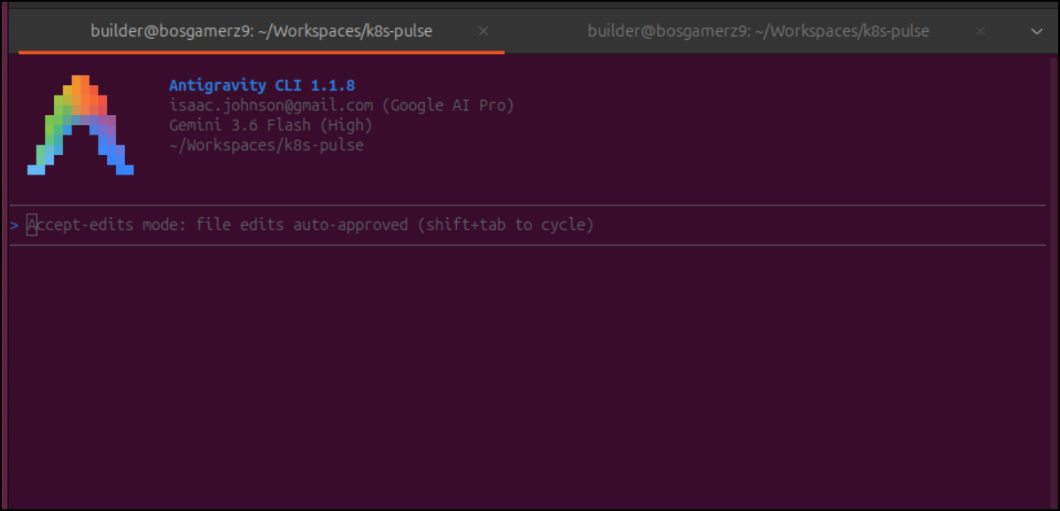Click the isaac.johnson@gmail.com account line
The height and width of the screenshot is (511, 1060).
[x=342, y=105]
